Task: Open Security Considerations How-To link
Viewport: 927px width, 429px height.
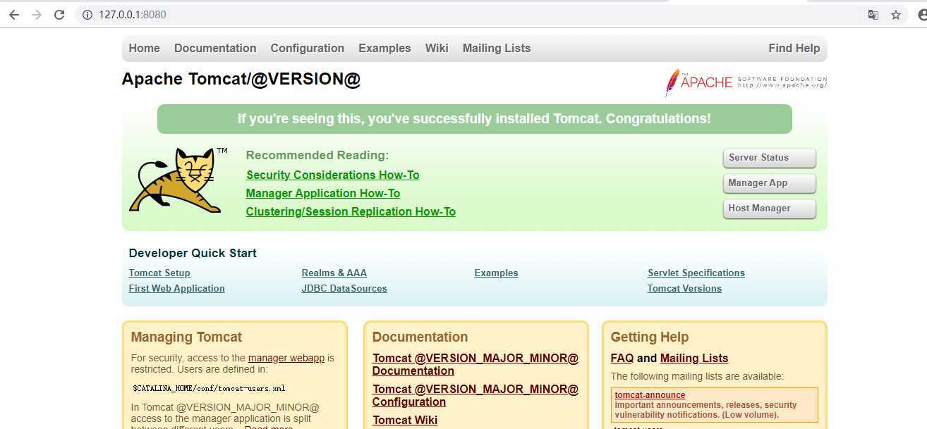Action: click(333, 175)
